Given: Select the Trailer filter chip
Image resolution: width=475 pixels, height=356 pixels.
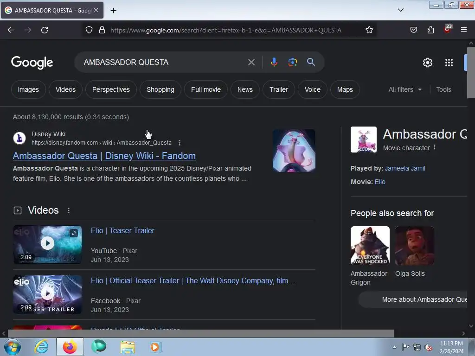Looking at the screenshot, I should point(279,89).
